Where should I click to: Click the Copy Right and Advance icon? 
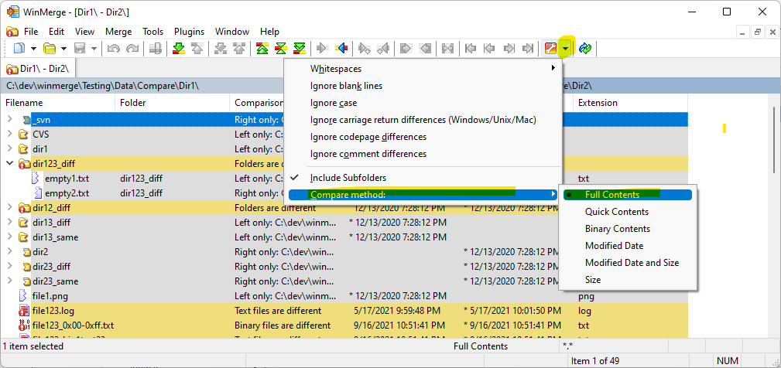pyautogui.click(x=365, y=48)
